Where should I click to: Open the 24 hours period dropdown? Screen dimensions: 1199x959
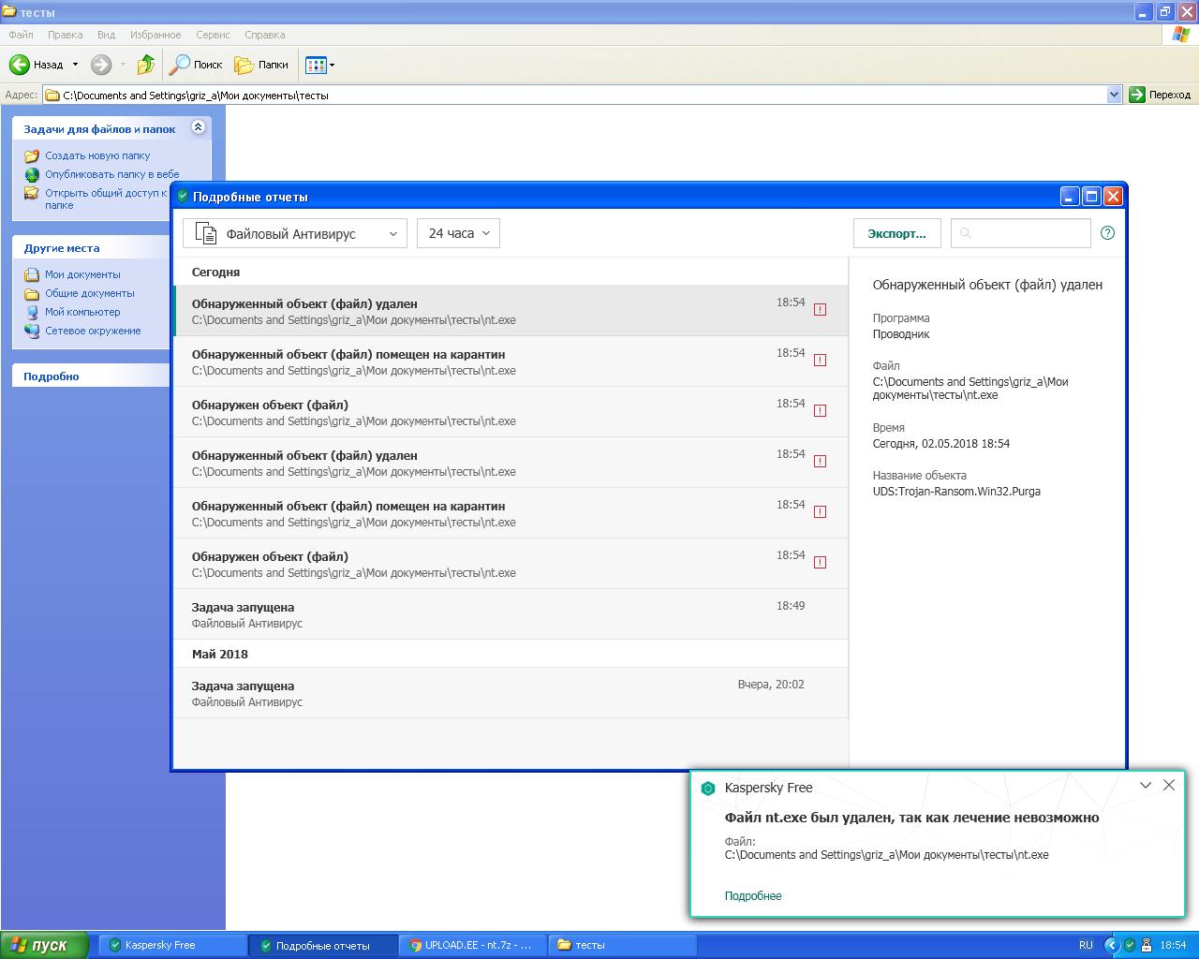(x=458, y=233)
